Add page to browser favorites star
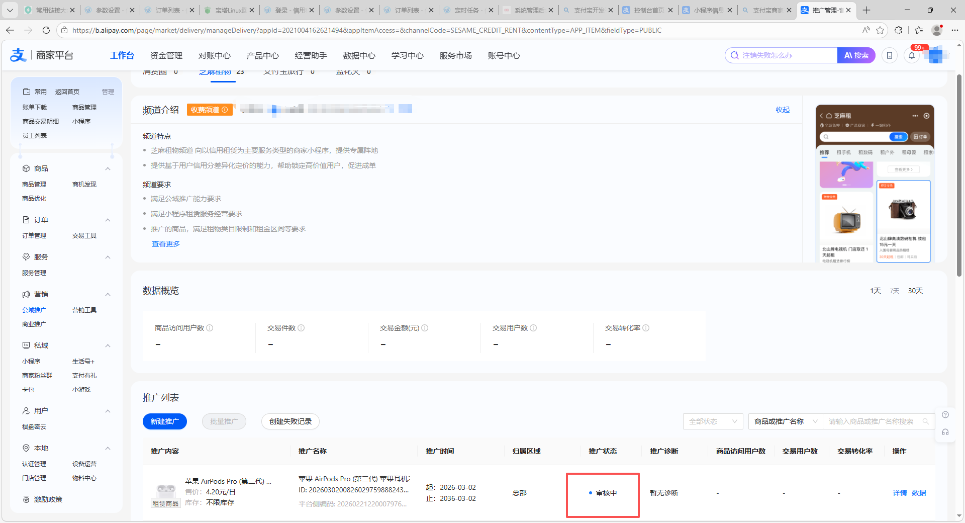965x523 pixels. 880,30
